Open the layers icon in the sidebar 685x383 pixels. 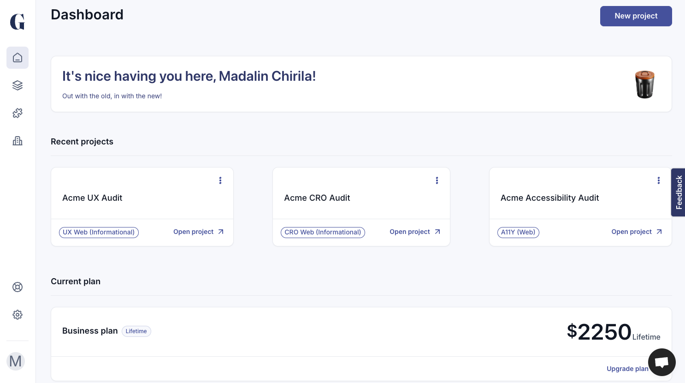coord(18,85)
